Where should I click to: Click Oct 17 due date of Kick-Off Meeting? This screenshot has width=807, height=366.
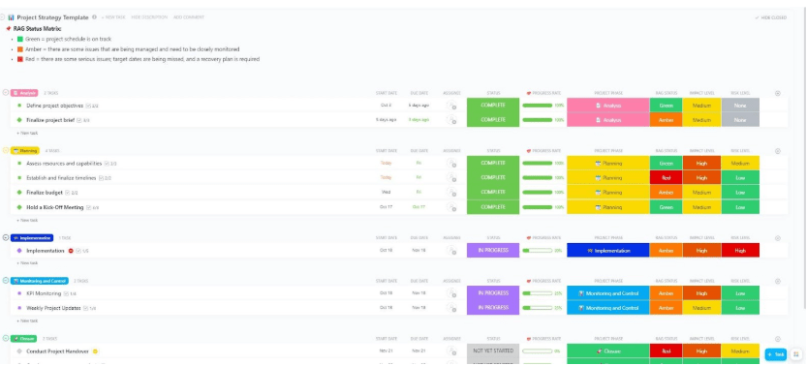(x=419, y=207)
